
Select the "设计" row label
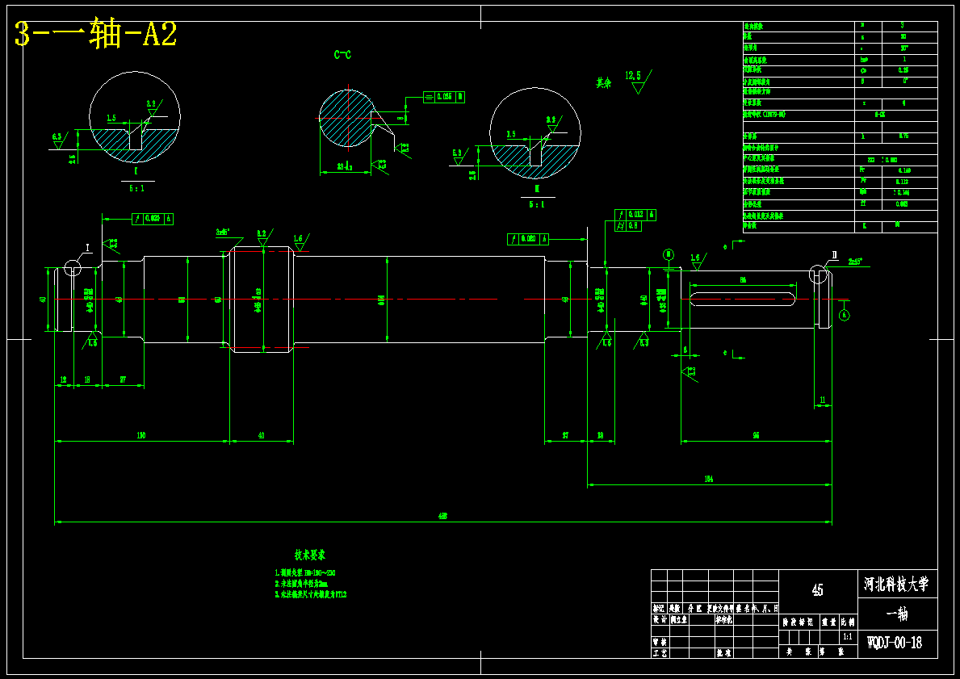pyautogui.click(x=660, y=619)
